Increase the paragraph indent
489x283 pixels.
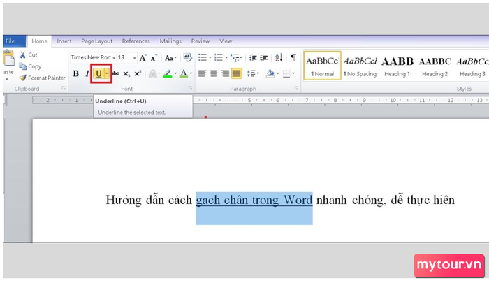coord(264,58)
